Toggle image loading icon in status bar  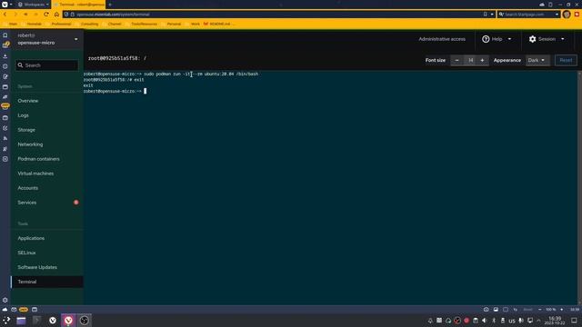pyautogui.click(x=496, y=309)
